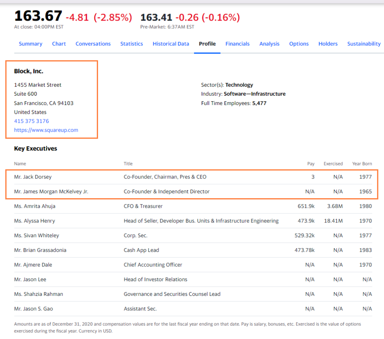Open the https://www.squareup.com website link
Screen dimensions: 384x339
46,130
